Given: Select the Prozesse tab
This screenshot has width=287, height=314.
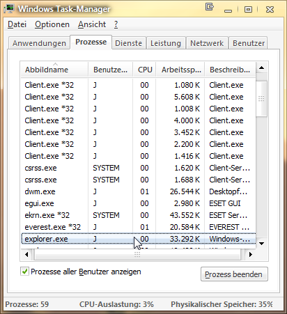Looking at the screenshot, I should coord(91,42).
